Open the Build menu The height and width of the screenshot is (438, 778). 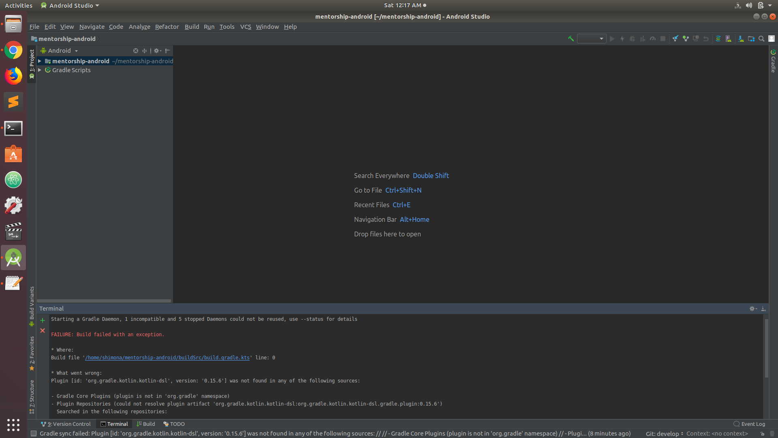[x=192, y=27]
